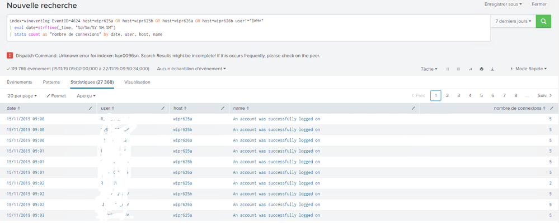
Task: Click Suiv. to go to next page
Action: (544, 96)
